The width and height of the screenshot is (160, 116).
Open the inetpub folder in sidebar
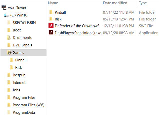click(x=19, y=75)
